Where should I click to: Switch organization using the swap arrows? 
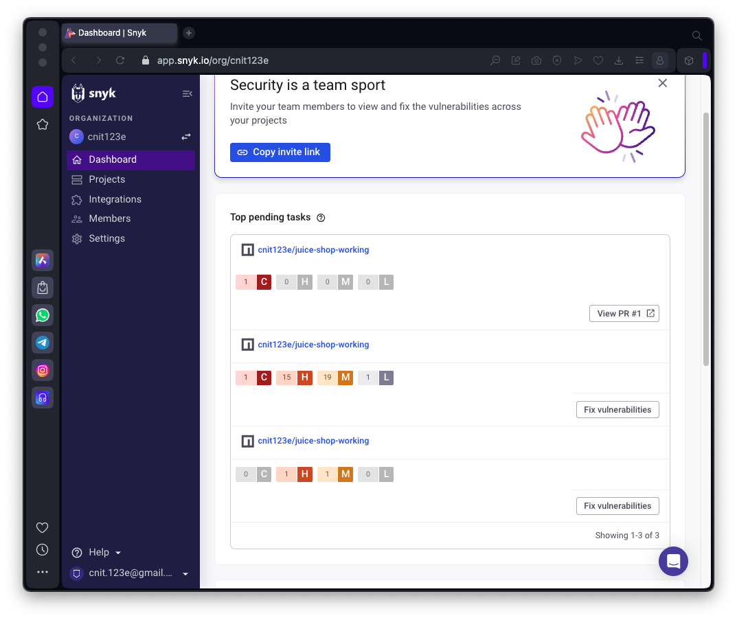click(186, 137)
